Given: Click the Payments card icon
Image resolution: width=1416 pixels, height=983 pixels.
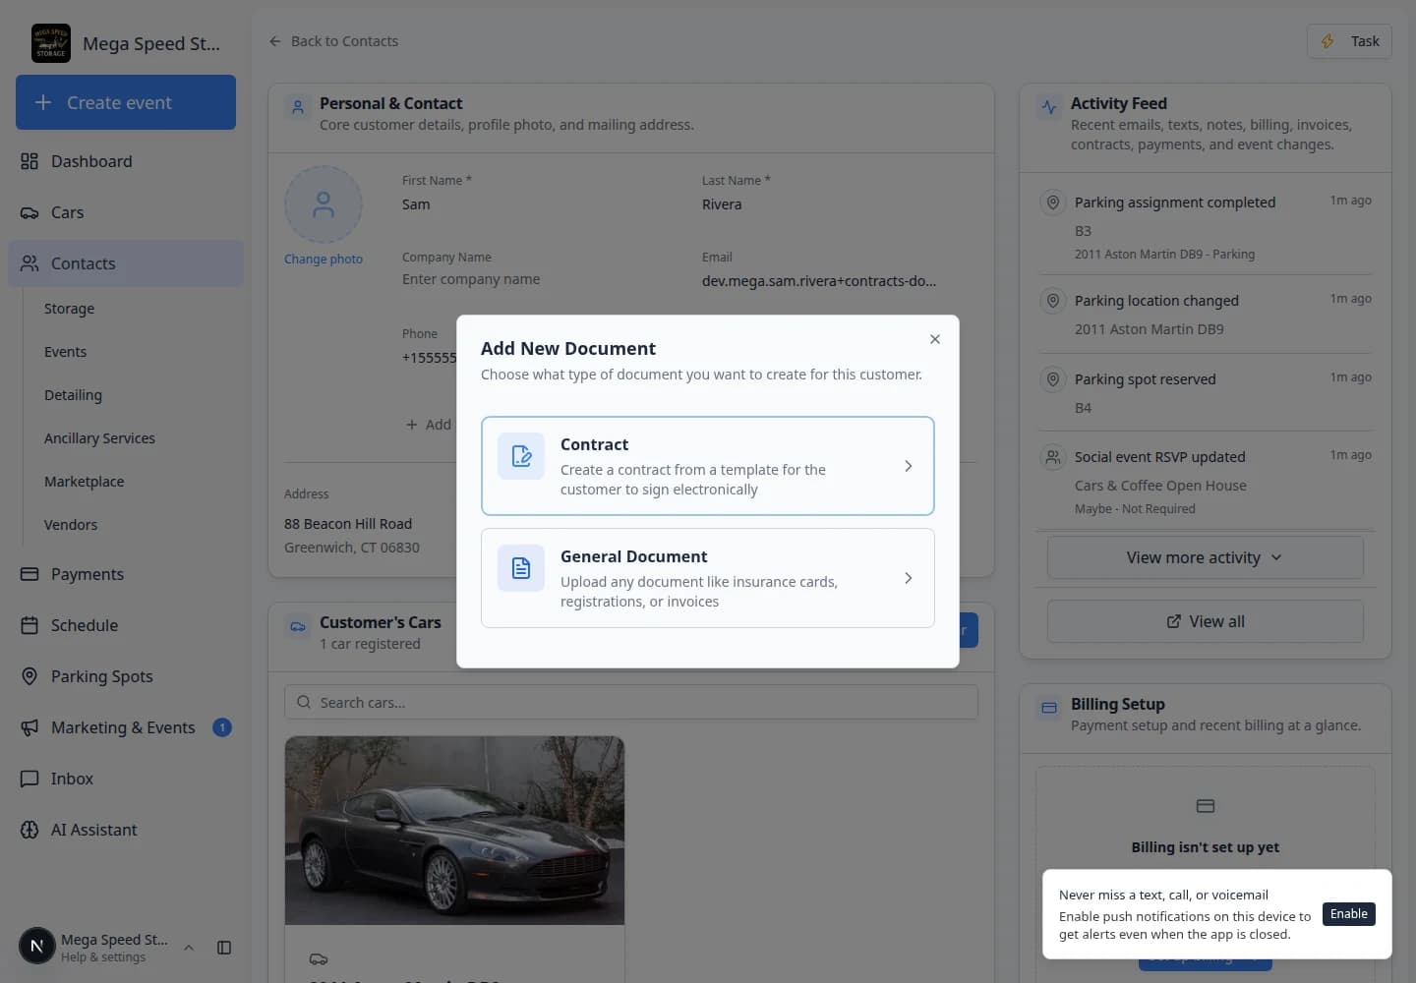Looking at the screenshot, I should pos(29,574).
